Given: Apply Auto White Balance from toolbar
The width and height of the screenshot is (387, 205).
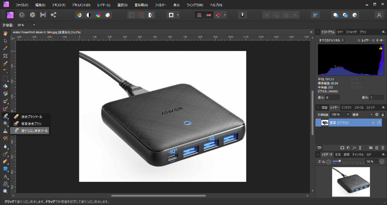Looking at the screenshot, I should pos(108,15).
